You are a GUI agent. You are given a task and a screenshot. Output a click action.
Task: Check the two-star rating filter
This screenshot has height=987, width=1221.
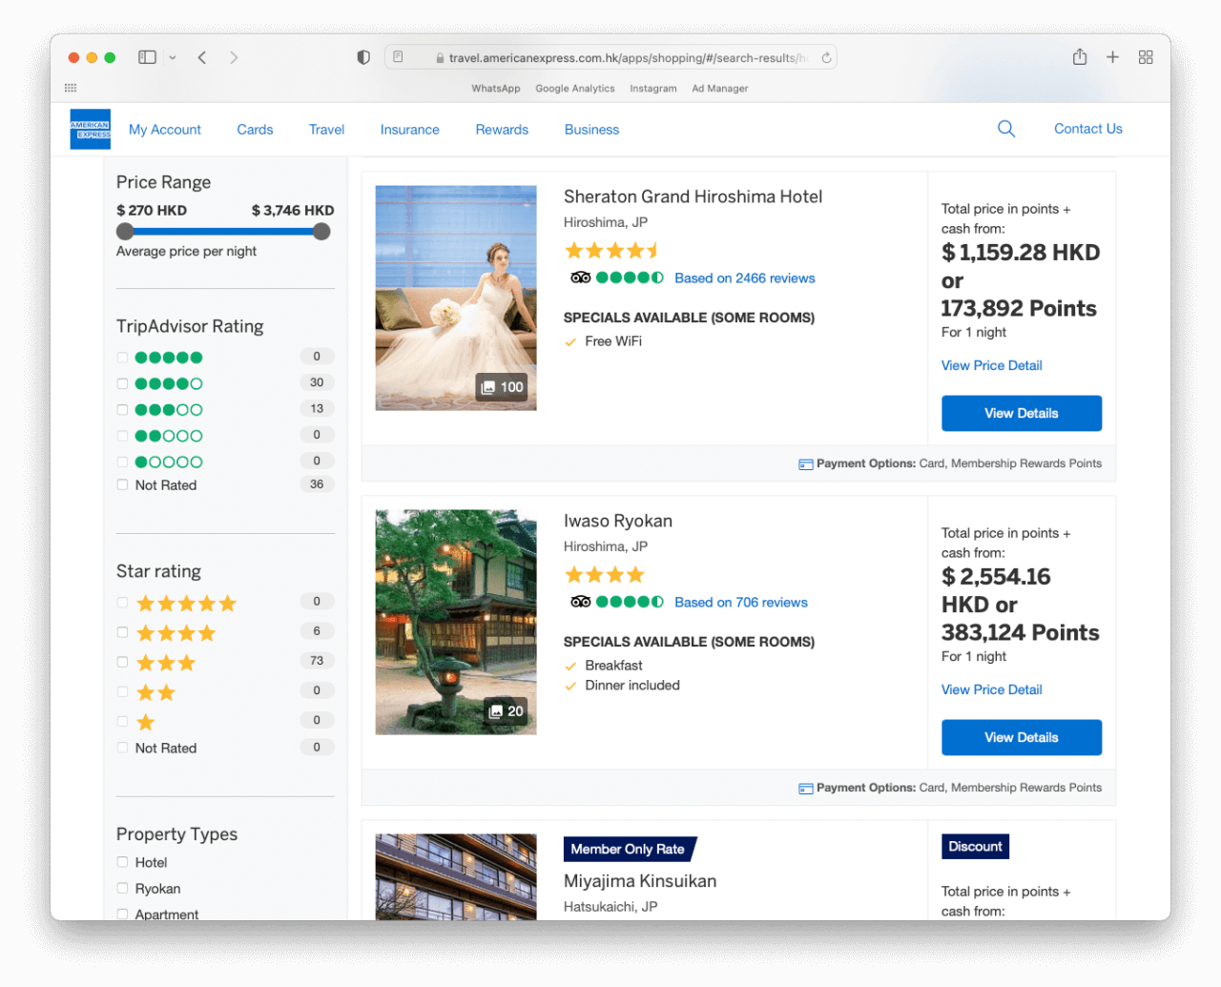point(122,691)
